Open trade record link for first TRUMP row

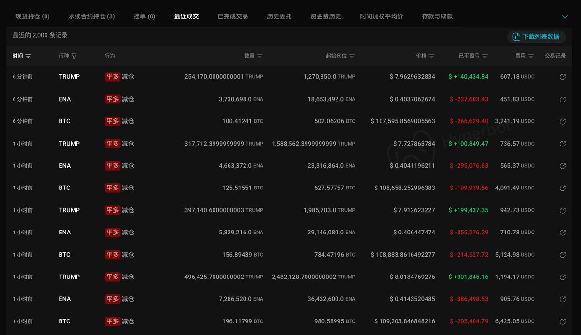click(562, 77)
